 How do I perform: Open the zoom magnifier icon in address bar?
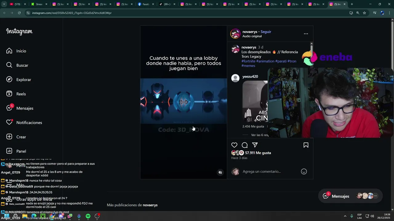point(358,13)
